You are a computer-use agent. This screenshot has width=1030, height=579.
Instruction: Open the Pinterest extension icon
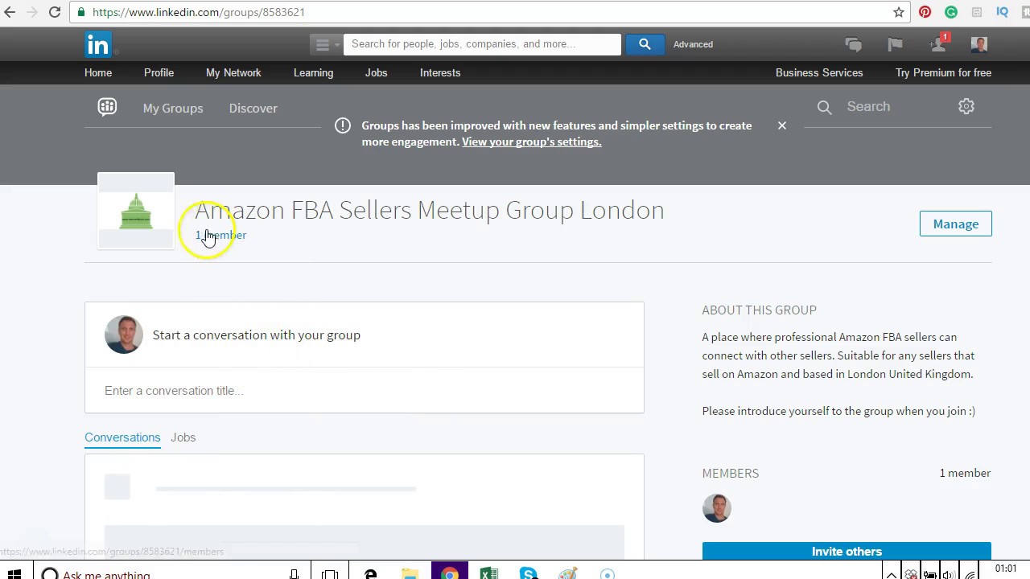point(925,12)
